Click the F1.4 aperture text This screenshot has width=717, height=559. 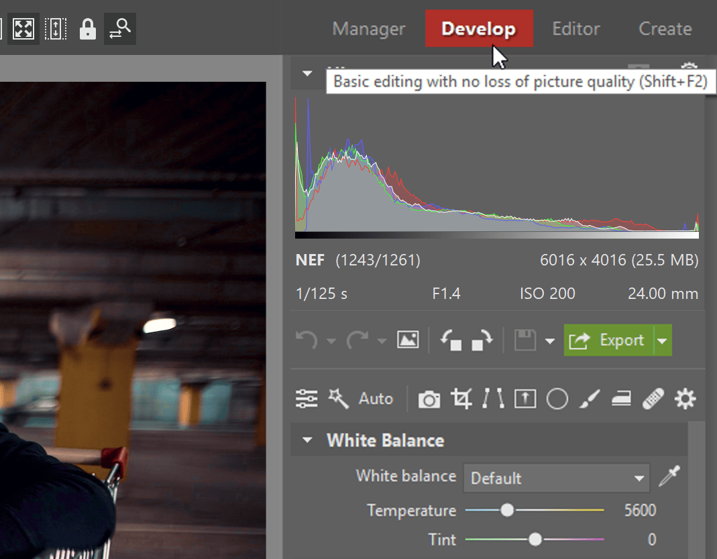[x=446, y=294]
